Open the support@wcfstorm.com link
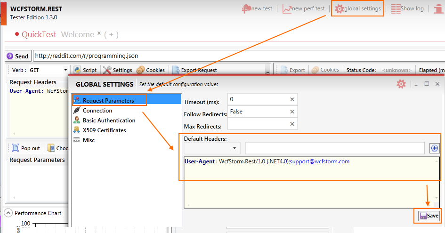445x233 pixels. tap(320, 161)
